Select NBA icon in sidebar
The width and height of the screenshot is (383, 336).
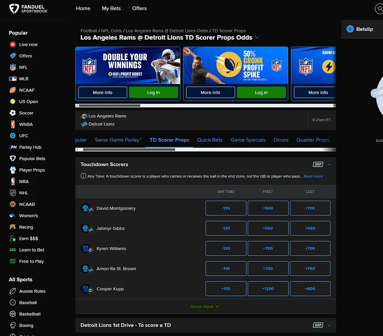[x=13, y=182]
